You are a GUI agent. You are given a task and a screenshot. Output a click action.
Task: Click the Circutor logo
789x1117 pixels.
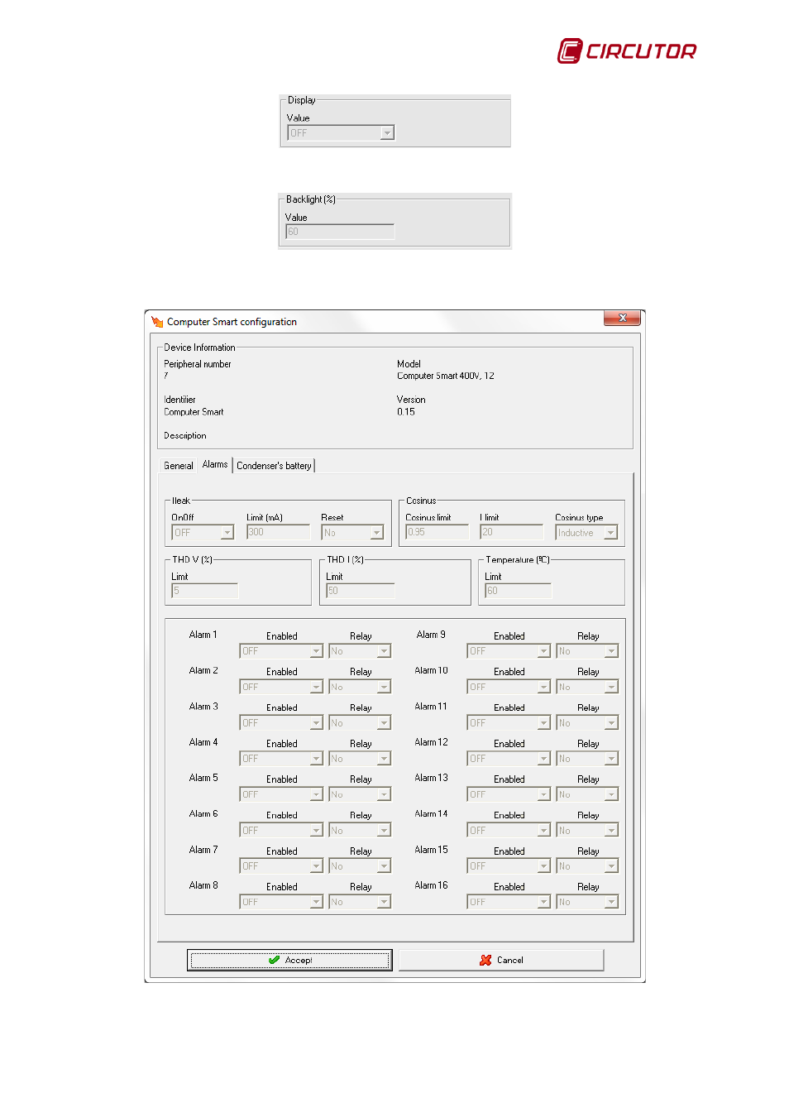627,50
